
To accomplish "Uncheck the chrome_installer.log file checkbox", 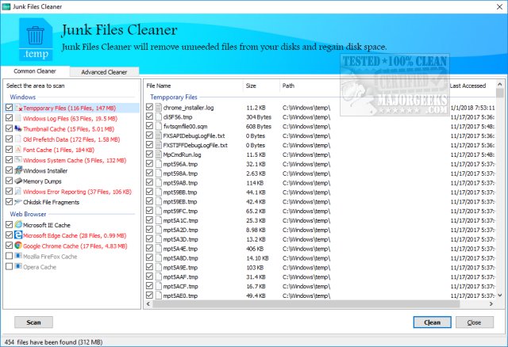I will pos(149,107).
